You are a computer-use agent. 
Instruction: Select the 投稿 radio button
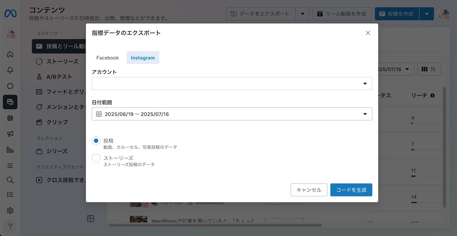point(96,141)
